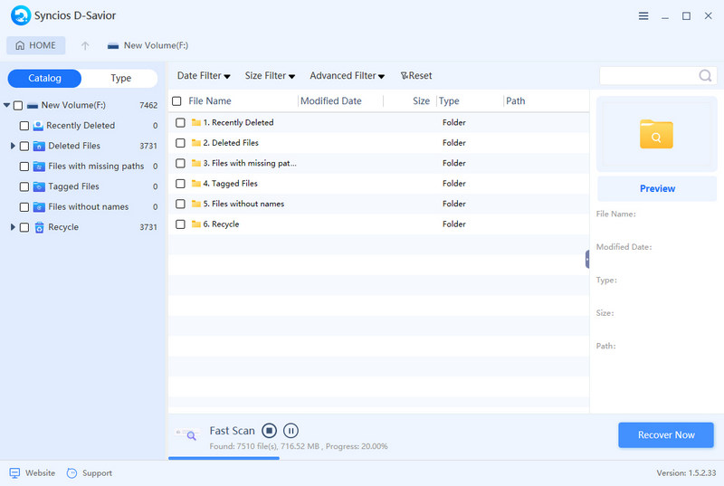Collapse the preview panel using side handle
Viewport: 724px width, 486px height.
coord(587,260)
